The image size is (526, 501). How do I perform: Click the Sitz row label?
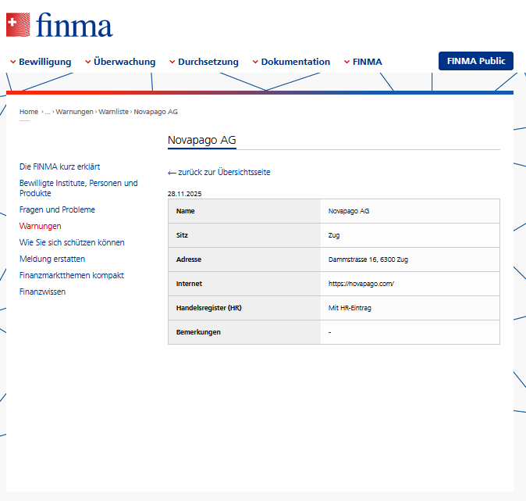click(x=182, y=235)
